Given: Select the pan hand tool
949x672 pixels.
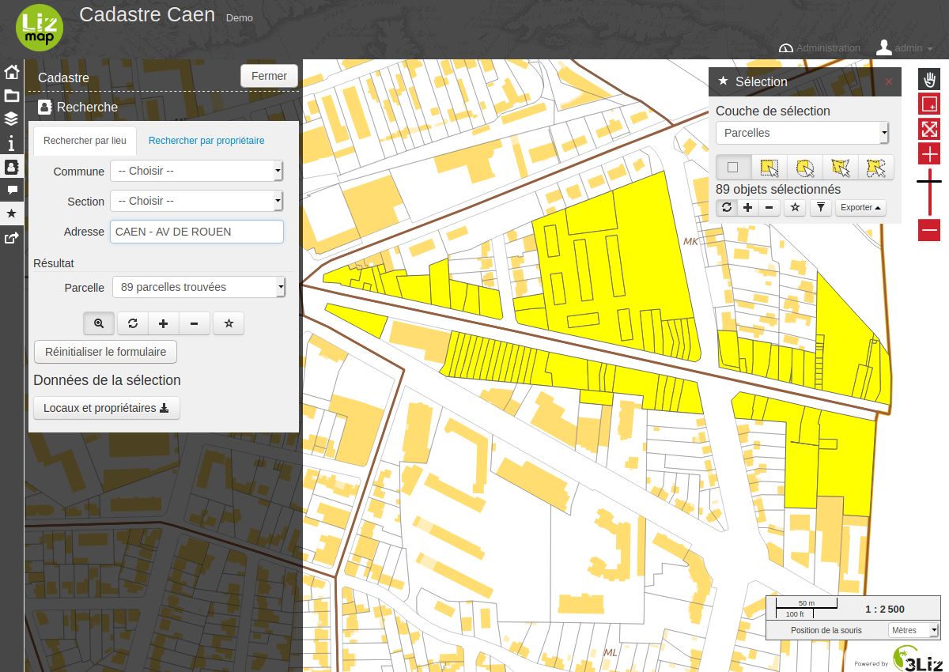Looking at the screenshot, I should (x=929, y=79).
